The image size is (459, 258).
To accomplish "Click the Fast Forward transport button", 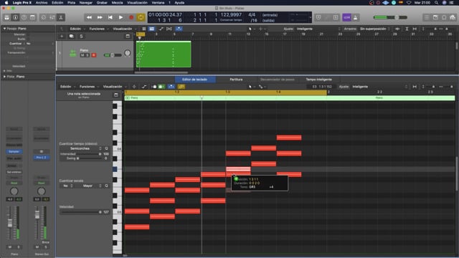I will pos(100,17).
